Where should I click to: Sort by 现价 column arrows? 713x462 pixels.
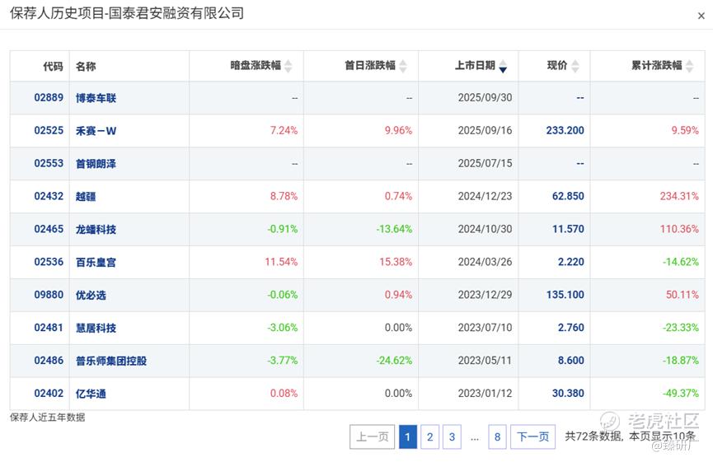tap(575, 67)
